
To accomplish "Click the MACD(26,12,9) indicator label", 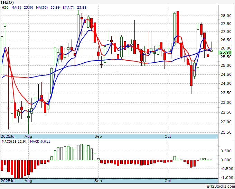I will (14, 142).
